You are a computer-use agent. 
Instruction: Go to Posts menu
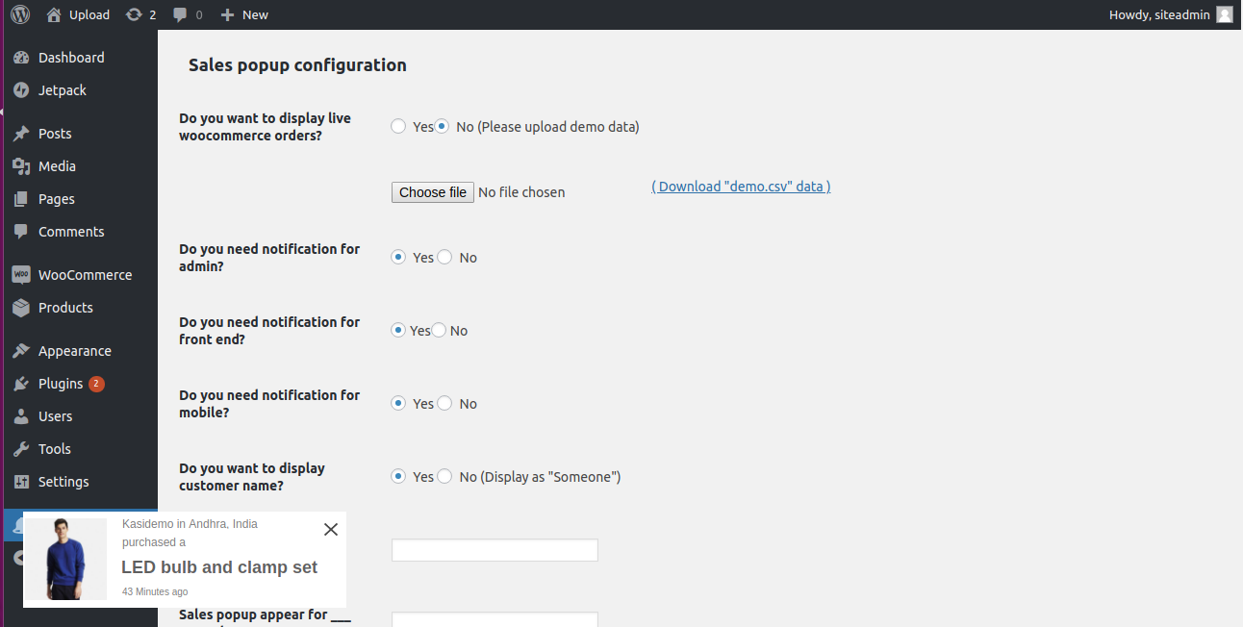pyautogui.click(x=81, y=134)
